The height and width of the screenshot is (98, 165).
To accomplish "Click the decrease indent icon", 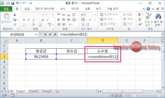I will point(59,25).
